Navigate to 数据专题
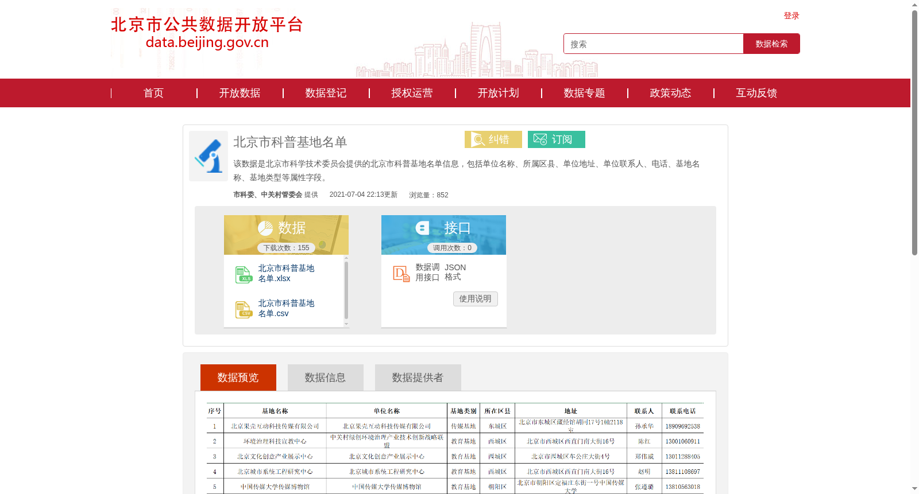 584,93
